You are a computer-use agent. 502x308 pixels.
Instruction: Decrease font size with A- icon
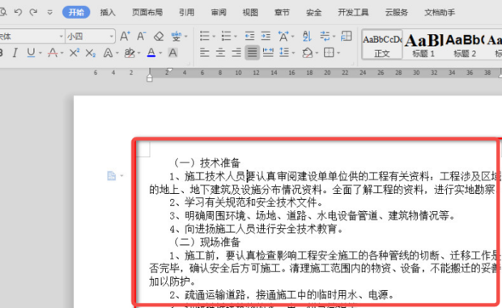142,36
